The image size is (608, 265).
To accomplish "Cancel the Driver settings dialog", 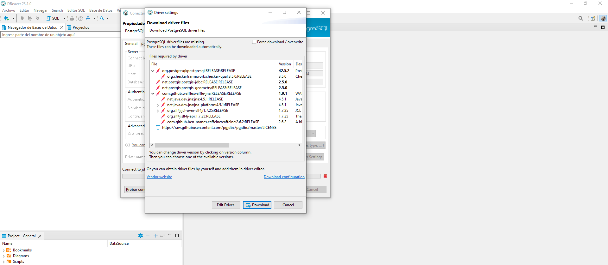I will point(288,205).
